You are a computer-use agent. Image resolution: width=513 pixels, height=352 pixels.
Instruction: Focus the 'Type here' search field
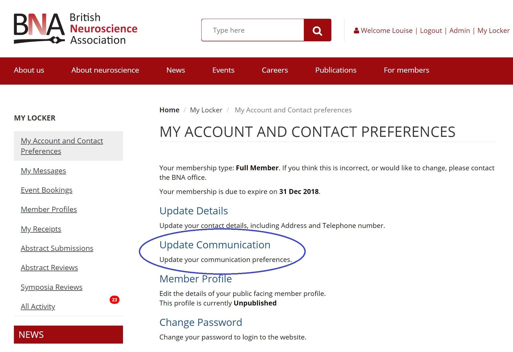coord(253,30)
